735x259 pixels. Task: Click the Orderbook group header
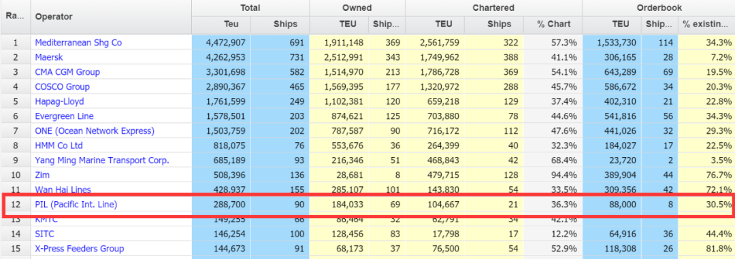pyautogui.click(x=659, y=8)
